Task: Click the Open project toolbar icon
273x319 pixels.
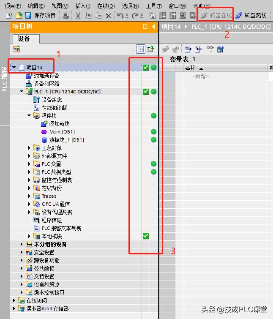Action: (19, 16)
